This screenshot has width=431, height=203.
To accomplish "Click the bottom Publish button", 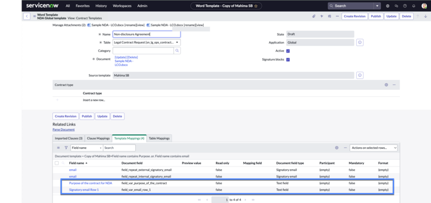I will pos(87,116).
